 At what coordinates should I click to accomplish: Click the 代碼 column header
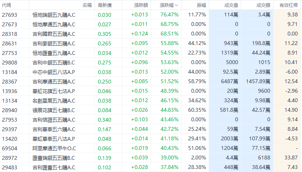[6, 5]
